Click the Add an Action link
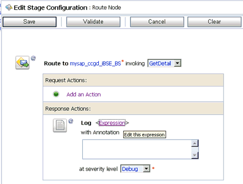Viewport: 243px width, 184px height. [x=84, y=95]
